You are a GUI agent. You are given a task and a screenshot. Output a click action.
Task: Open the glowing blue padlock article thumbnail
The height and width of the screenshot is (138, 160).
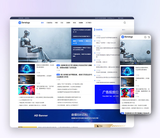27,69
